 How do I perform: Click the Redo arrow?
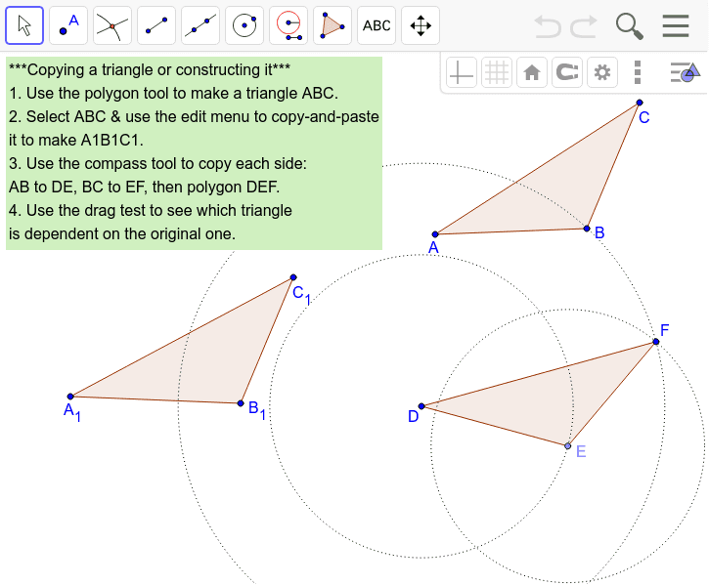coord(584,26)
